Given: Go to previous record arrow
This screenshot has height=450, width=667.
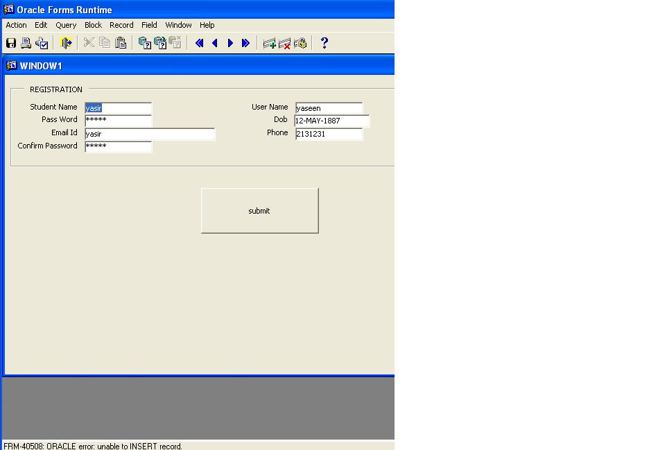Looking at the screenshot, I should (215, 43).
